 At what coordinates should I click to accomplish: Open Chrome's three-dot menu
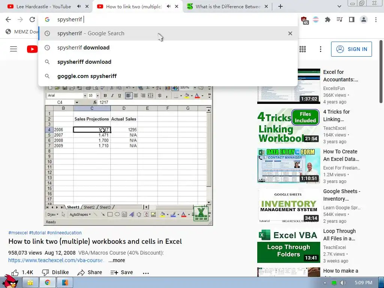(376, 19)
